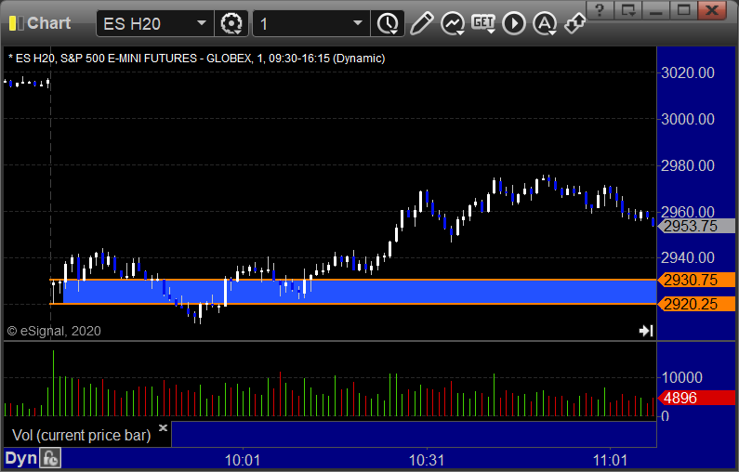Click the 10000 volume axis label
Image resolution: width=739 pixels, height=472 pixels.
(682, 377)
